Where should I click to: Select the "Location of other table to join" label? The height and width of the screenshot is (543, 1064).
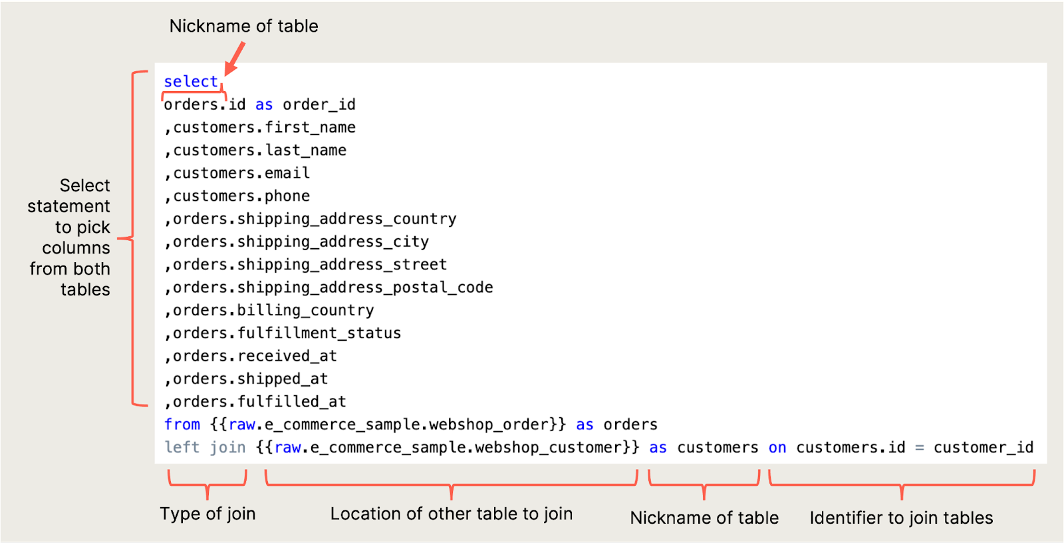[x=451, y=514]
